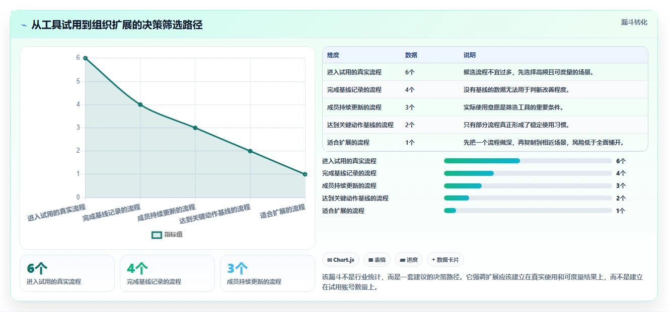Click progress bar for 达到关键动作基线的流程
Viewport: 668px width, 312px height.
[x=528, y=198]
